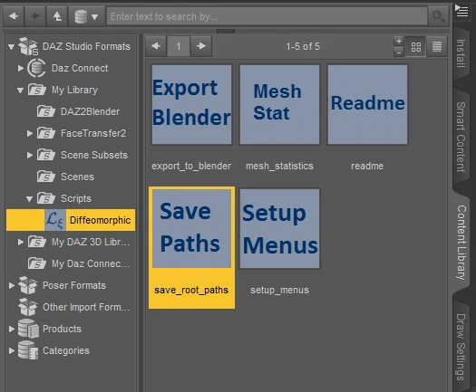This screenshot has width=476, height=392.
Task: Click the Save Paths script thumbnail
Action: [x=191, y=228]
